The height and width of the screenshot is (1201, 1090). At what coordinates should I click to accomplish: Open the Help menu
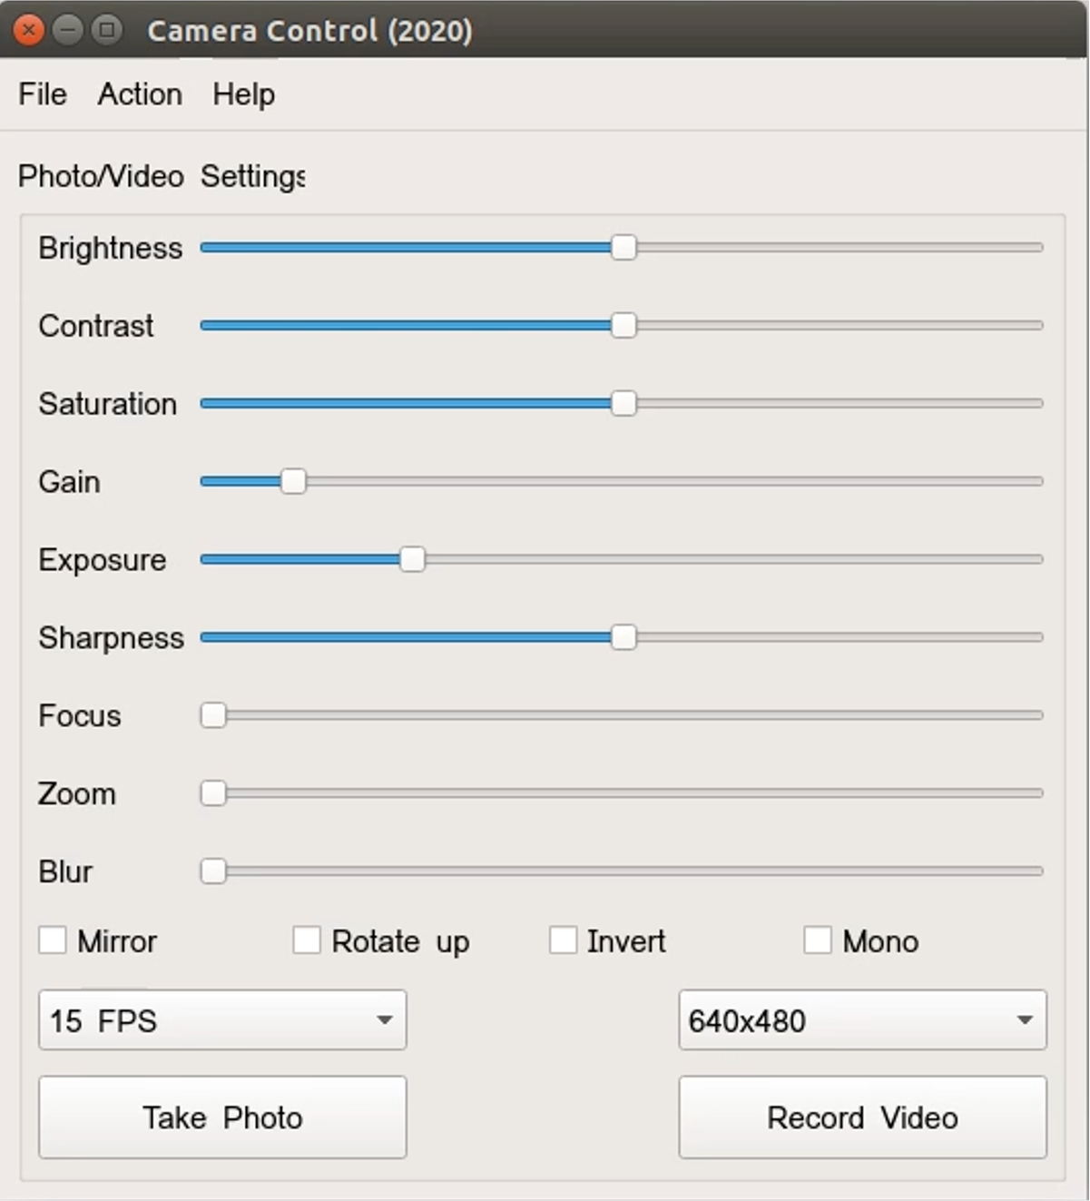click(243, 94)
